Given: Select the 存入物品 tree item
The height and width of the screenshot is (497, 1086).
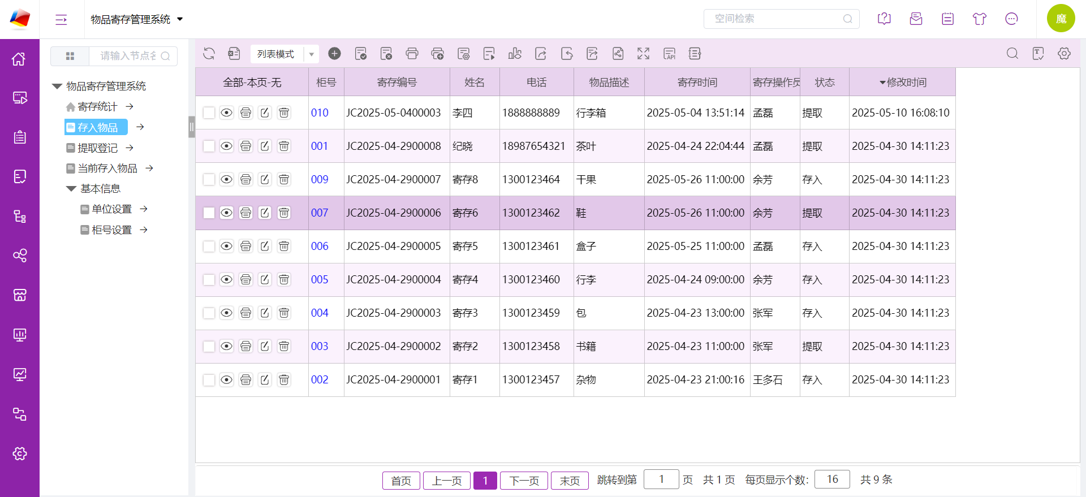Looking at the screenshot, I should coord(96,127).
